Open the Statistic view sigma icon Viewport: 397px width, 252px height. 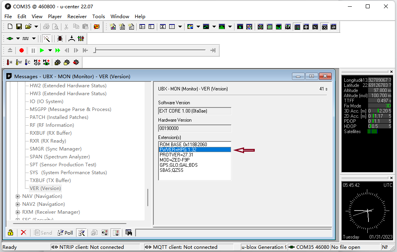pos(163,26)
